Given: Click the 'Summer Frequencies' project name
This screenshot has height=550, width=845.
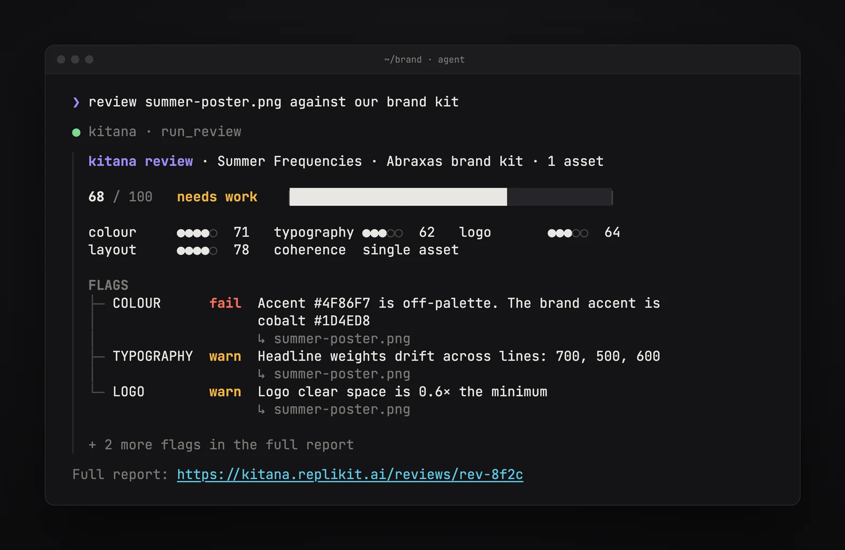Looking at the screenshot, I should click(290, 162).
